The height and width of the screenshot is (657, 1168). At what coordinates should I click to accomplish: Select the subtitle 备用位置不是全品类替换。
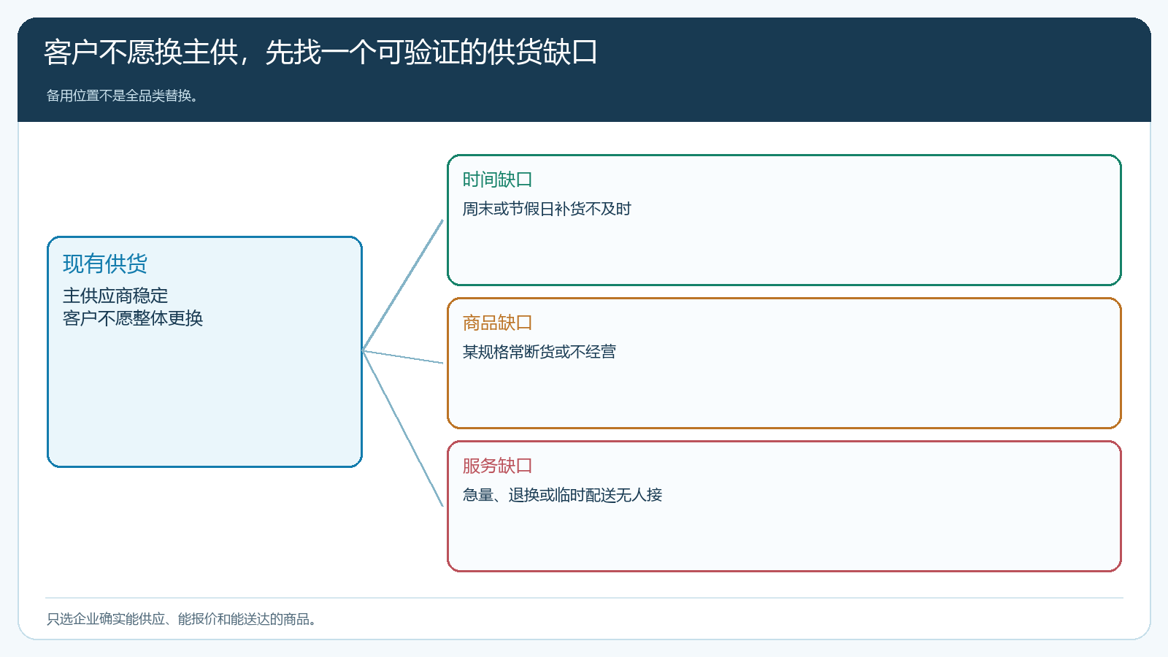pyautogui.click(x=123, y=96)
